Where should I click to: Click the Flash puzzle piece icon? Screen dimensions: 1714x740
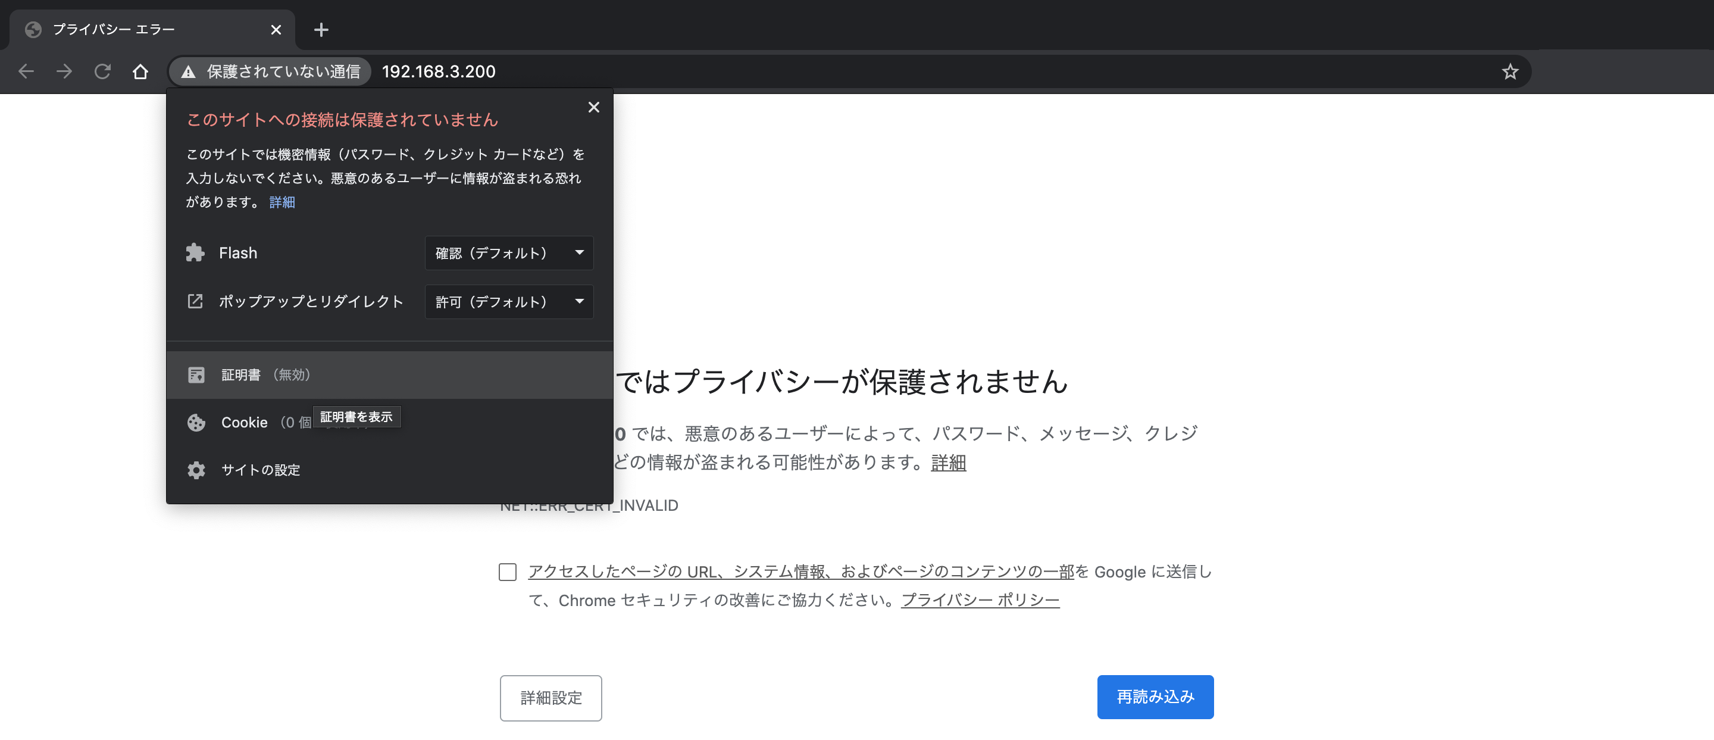(x=195, y=253)
